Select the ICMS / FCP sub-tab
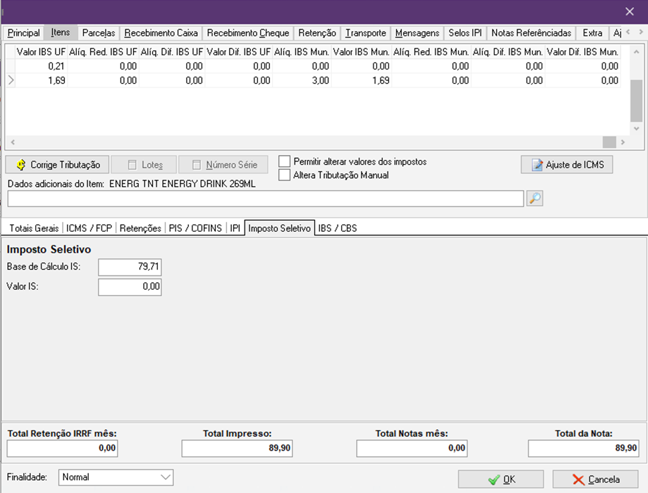Viewport: 648px width, 493px height. 89,228
